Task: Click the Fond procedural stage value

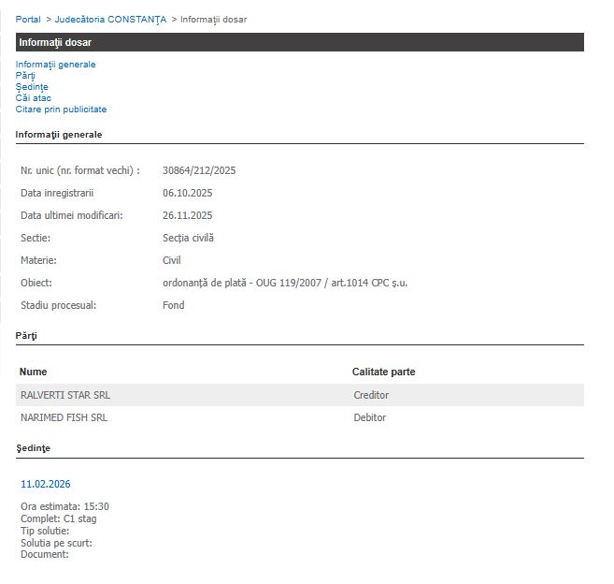Action: (x=174, y=305)
